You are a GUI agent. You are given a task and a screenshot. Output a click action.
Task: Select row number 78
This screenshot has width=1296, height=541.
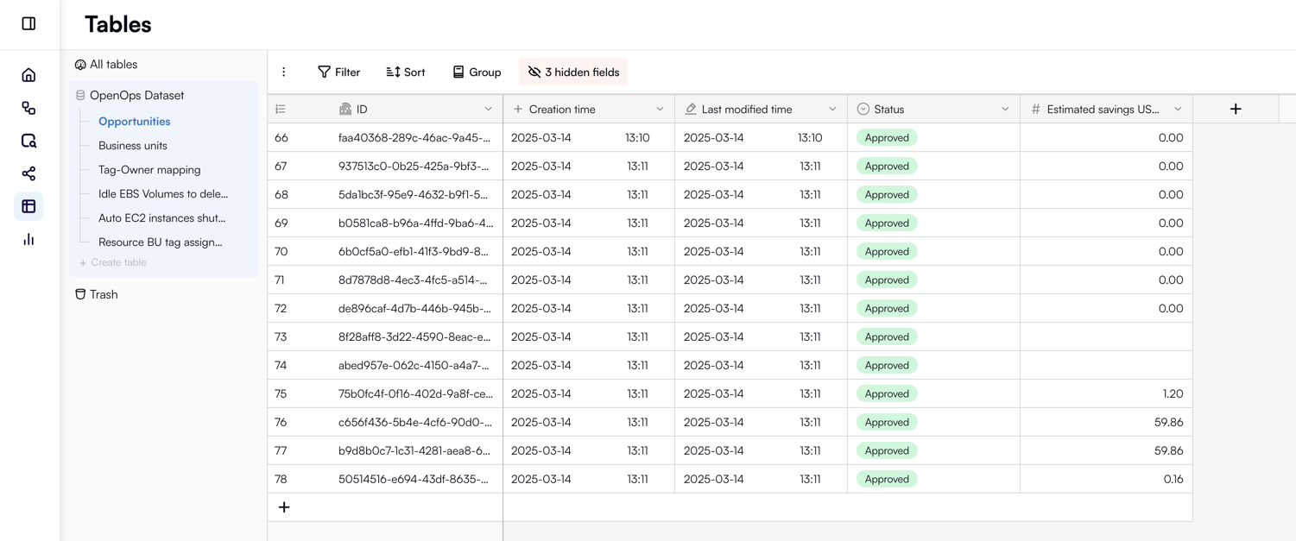tap(281, 480)
